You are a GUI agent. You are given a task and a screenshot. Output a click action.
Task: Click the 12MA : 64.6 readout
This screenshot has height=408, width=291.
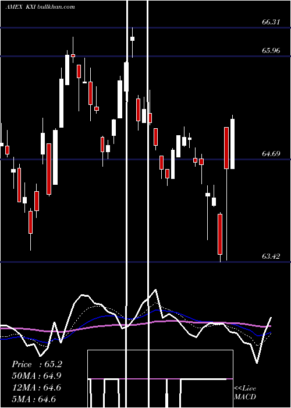point(37,388)
